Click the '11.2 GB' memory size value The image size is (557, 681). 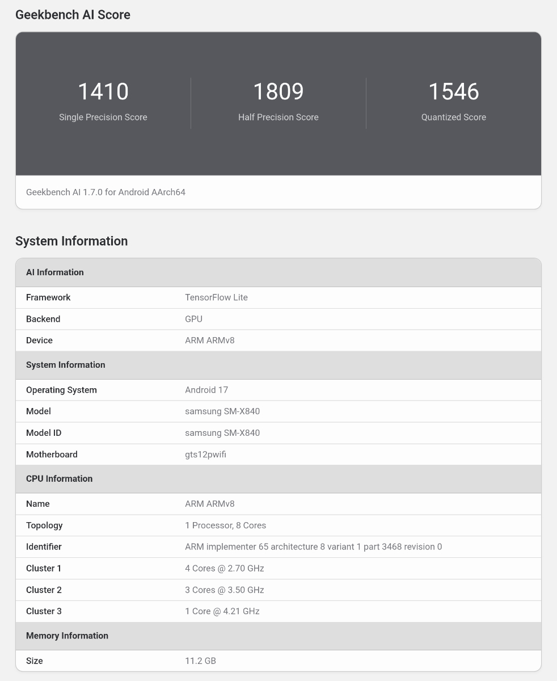[200, 661]
